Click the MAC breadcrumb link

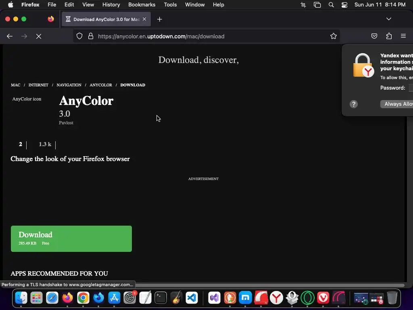16,85
